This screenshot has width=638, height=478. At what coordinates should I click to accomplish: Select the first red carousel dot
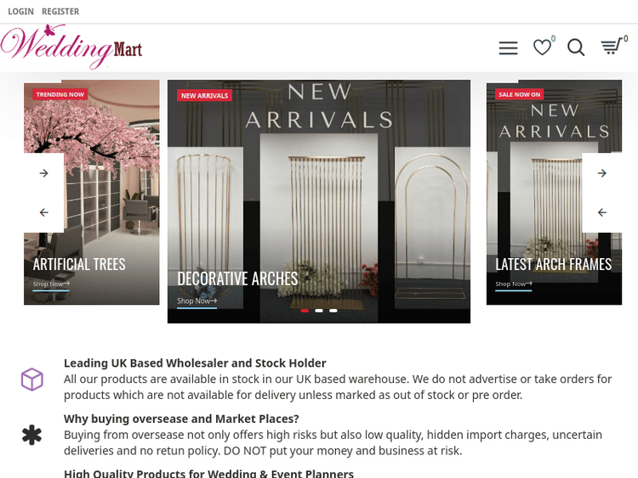pos(305,311)
